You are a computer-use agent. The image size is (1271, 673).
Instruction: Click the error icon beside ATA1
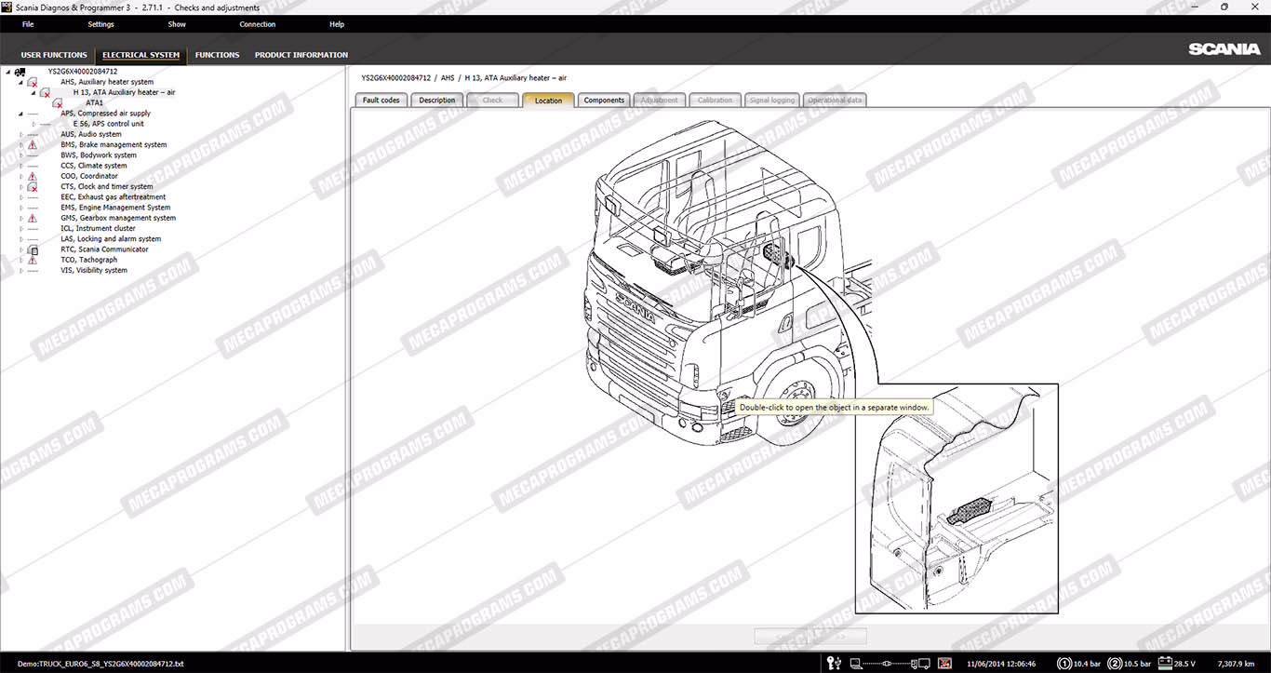[x=58, y=103]
